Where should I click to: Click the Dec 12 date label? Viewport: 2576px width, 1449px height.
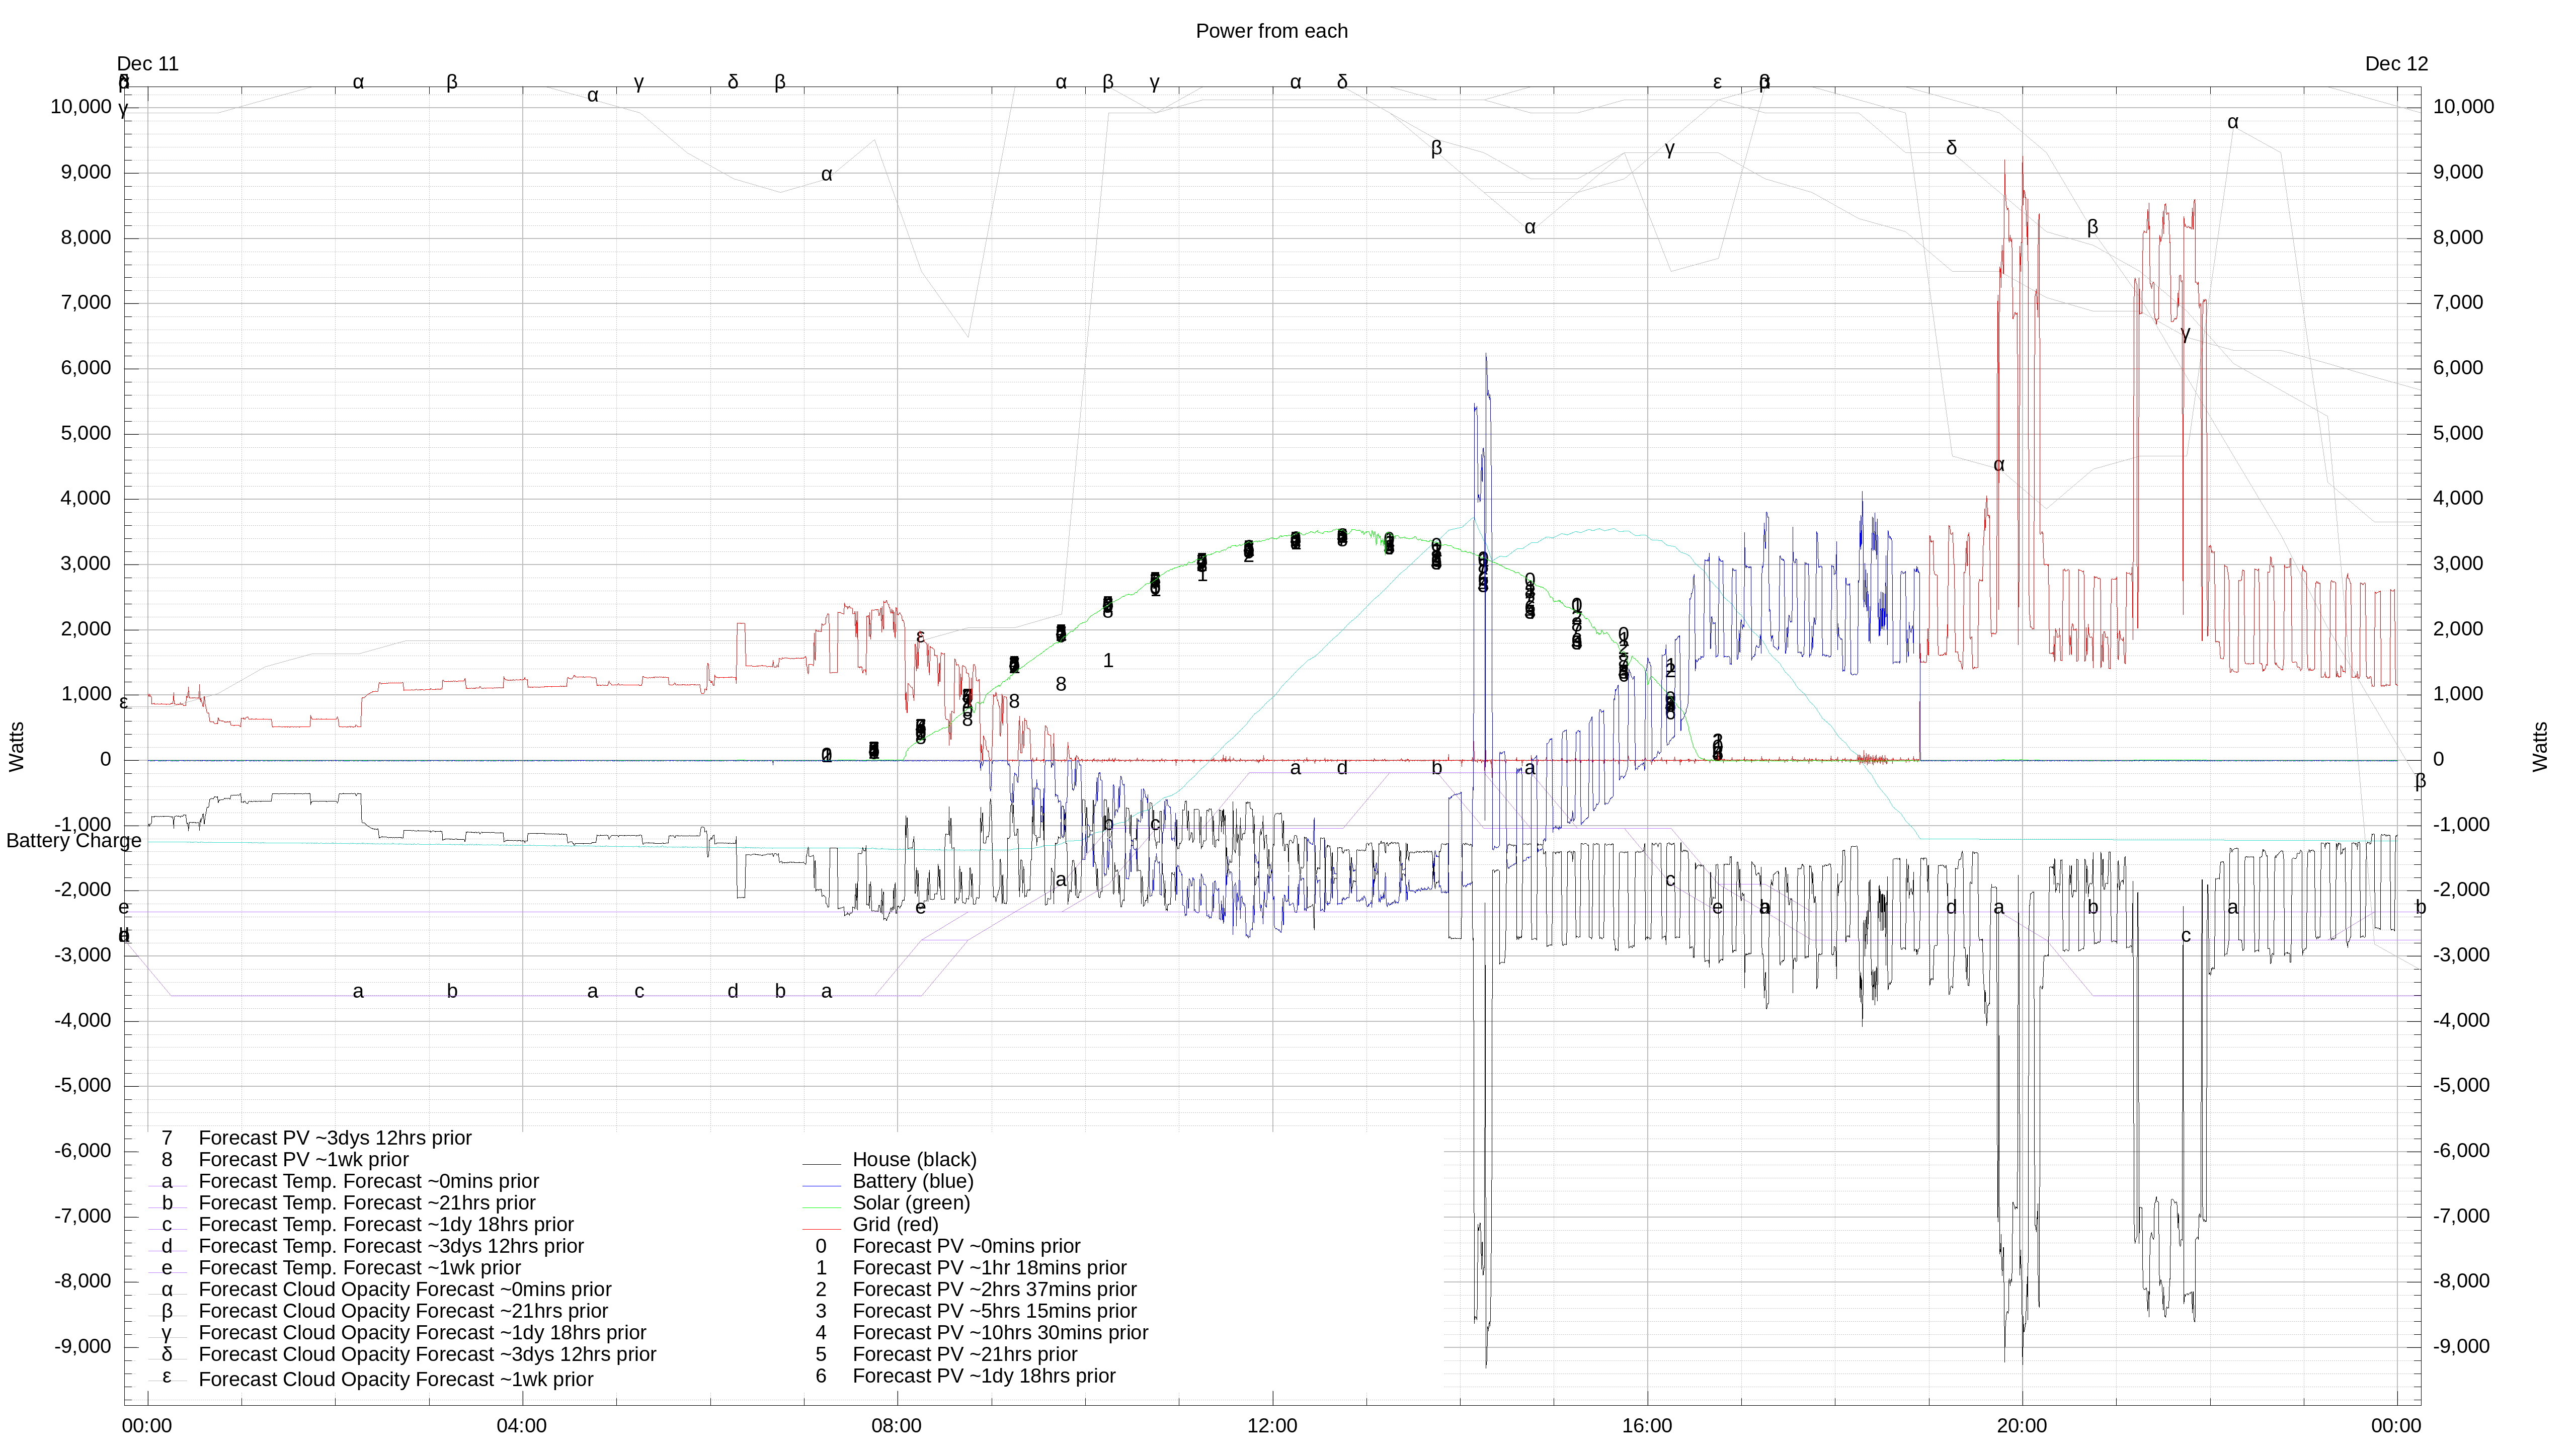(2396, 64)
